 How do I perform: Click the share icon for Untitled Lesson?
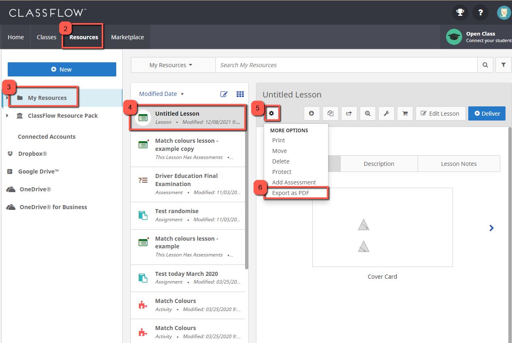tap(349, 113)
